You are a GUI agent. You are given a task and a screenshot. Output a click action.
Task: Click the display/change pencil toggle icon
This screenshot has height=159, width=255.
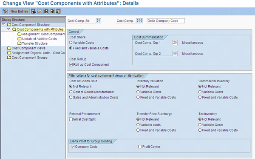tap(5, 11)
